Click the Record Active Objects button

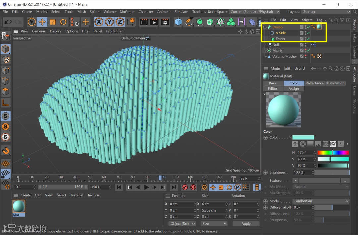(x=185, y=187)
